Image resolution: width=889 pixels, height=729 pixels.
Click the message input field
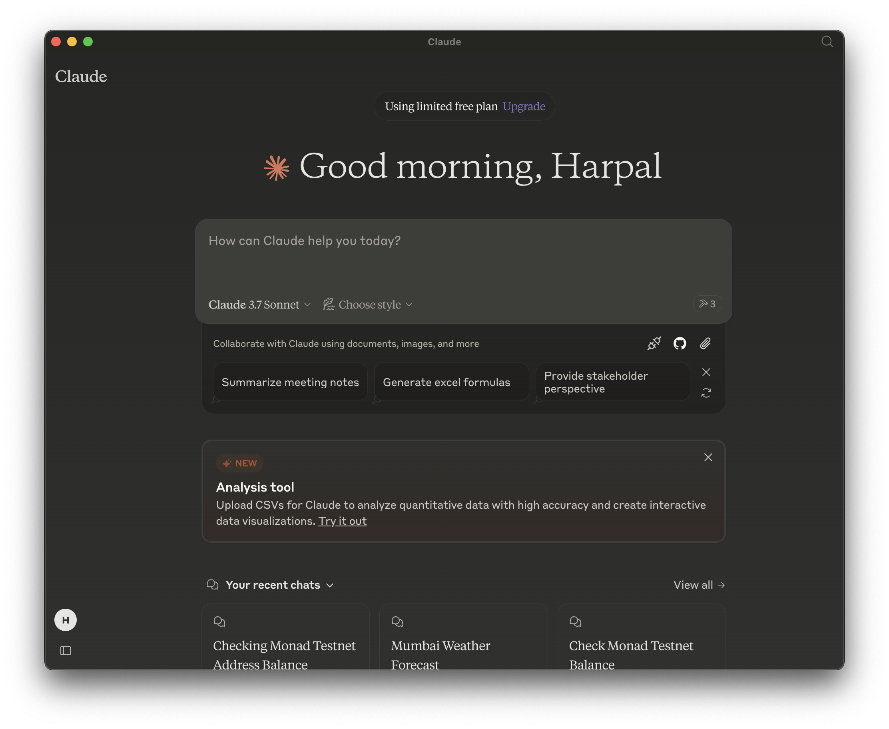tap(463, 256)
